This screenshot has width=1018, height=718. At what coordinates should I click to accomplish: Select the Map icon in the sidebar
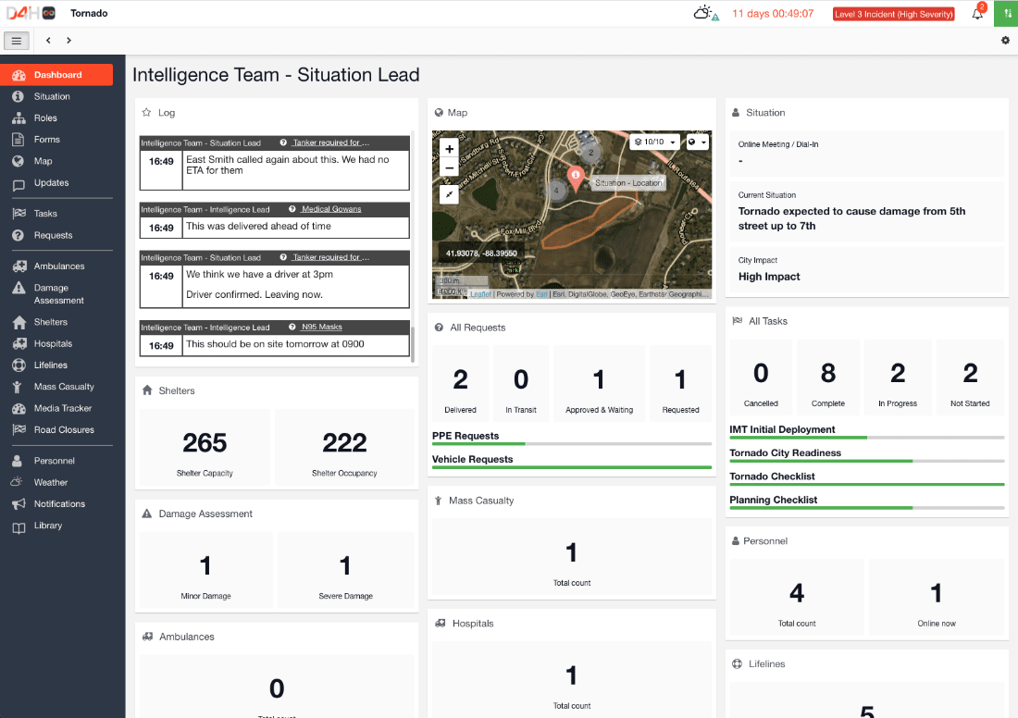tap(42, 162)
